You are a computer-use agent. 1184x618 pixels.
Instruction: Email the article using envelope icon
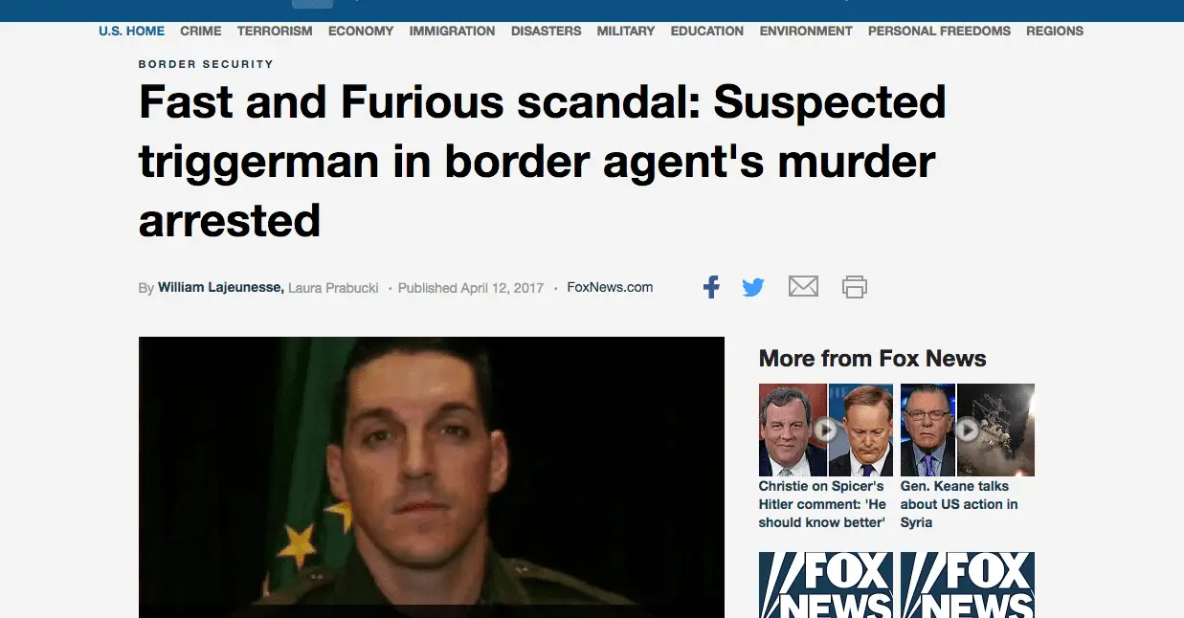coord(803,286)
